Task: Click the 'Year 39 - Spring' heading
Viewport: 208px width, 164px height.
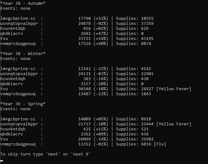Action: click(x=23, y=104)
